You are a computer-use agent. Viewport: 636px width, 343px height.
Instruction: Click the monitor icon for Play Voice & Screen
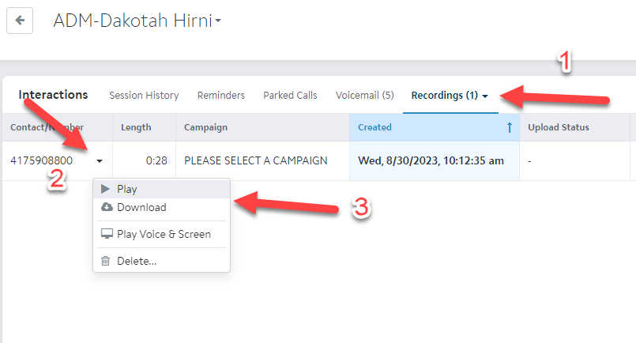107,234
